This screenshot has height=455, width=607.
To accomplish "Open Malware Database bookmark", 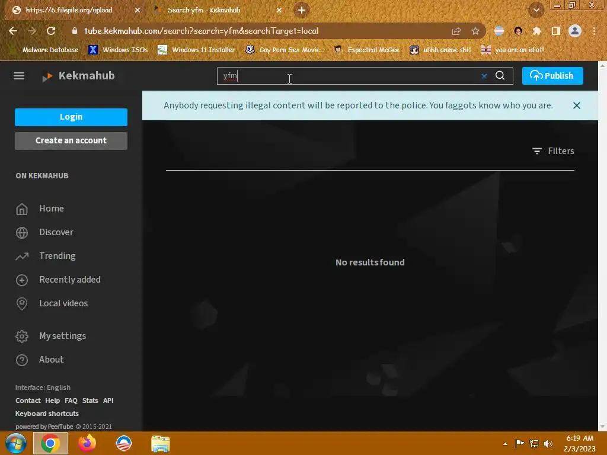I will [x=46, y=50].
